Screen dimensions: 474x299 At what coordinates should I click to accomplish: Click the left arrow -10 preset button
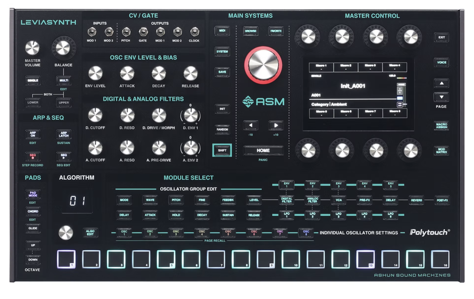(x=251, y=125)
